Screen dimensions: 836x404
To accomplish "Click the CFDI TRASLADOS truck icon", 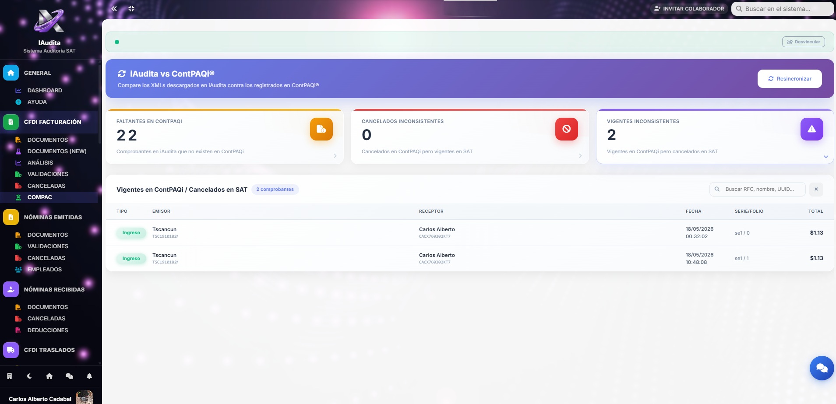I will (x=11, y=350).
